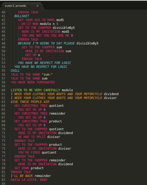Viewport: 147px width, 185px height.
Task: Click line number 41 in the gutter
Action: point(3,16)
